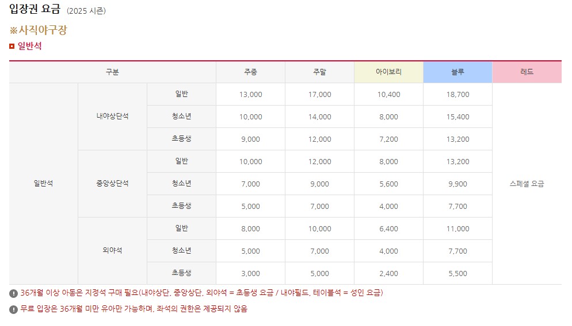
Task: Click 내야상단석 초등생 블루 price 13,200
Action: coord(458,139)
